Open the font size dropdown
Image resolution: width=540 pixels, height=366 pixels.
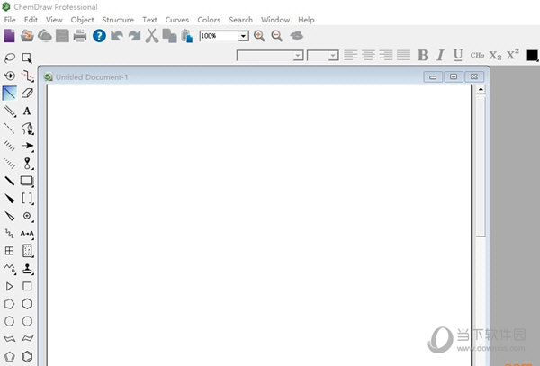click(333, 56)
